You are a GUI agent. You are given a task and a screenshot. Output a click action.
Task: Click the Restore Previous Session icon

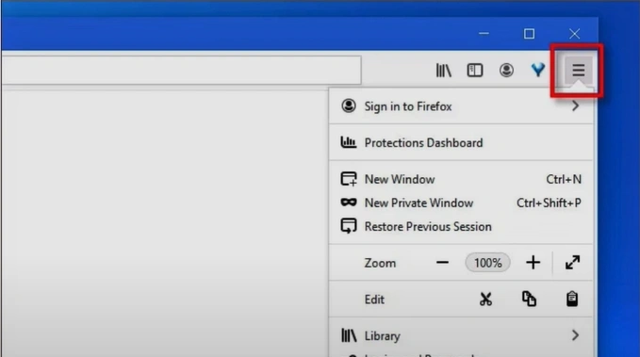349,226
